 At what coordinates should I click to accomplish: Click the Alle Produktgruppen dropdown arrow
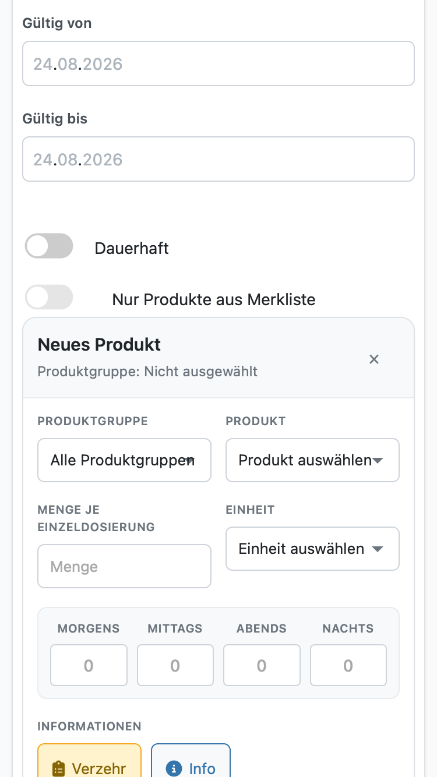point(189,460)
